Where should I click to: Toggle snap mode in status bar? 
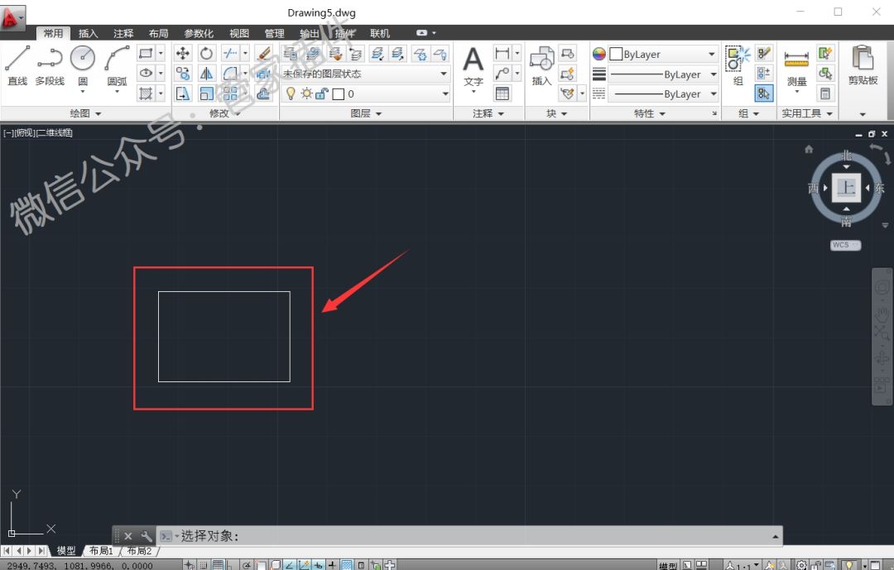[204, 565]
